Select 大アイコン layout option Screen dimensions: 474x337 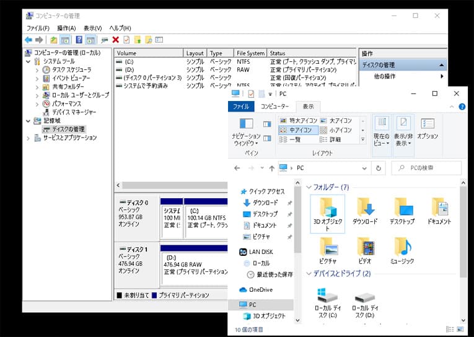click(x=336, y=121)
